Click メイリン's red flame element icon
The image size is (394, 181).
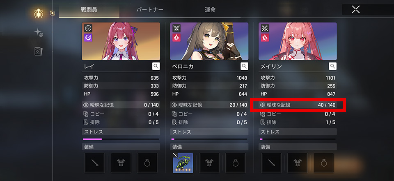(x=265, y=38)
